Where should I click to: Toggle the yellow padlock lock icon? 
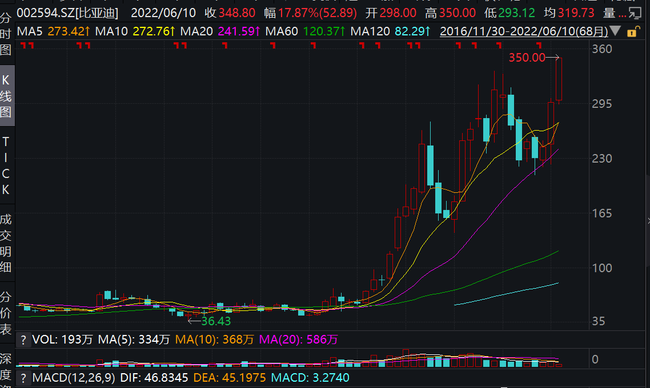point(632,31)
